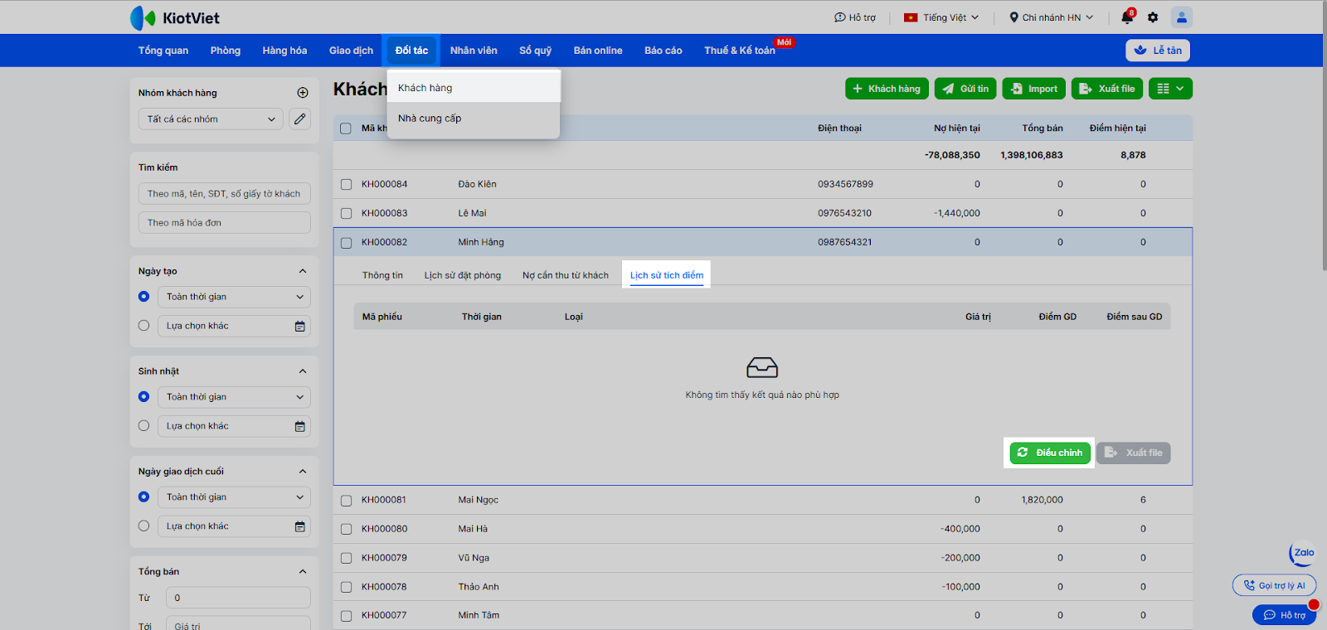1327x630 pixels.
Task: Collapse the Ngày tạo filter section
Action: point(303,271)
